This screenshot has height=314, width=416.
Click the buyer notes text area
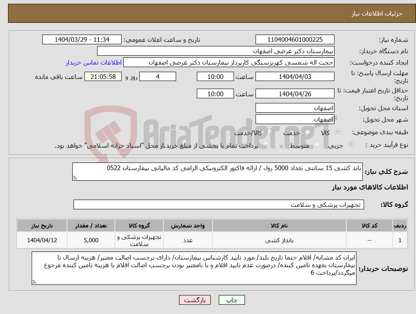coord(194,268)
